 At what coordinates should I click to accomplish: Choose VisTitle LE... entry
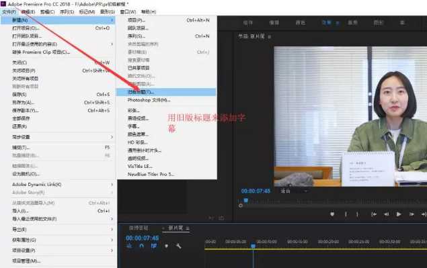pyautogui.click(x=167, y=167)
